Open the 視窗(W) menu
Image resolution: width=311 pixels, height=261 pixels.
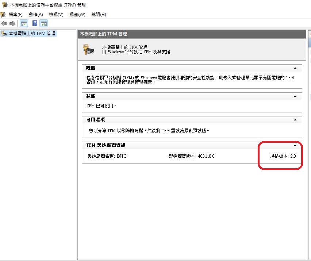[x=77, y=15]
